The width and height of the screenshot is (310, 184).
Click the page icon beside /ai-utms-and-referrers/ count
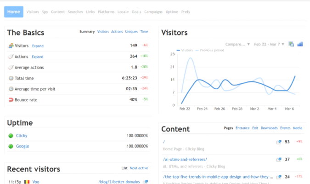(279, 160)
